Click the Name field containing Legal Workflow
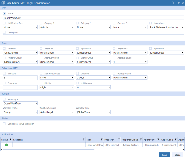The image size is (185, 159). [x=93, y=18]
